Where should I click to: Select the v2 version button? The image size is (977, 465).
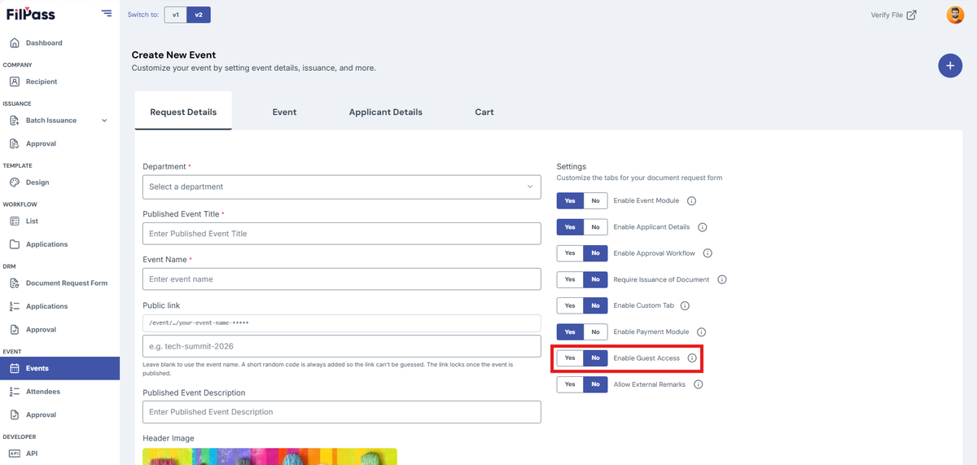click(x=199, y=15)
